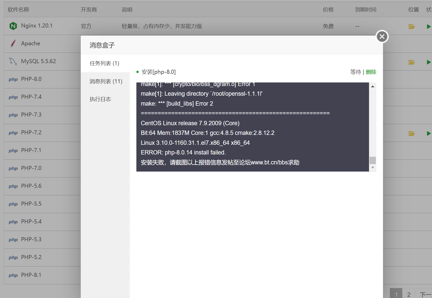Click PHP-7.2 green running status arrow
The image size is (432, 298).
point(429,133)
